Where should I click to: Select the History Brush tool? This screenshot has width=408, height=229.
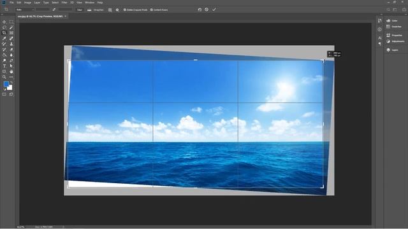point(4,50)
